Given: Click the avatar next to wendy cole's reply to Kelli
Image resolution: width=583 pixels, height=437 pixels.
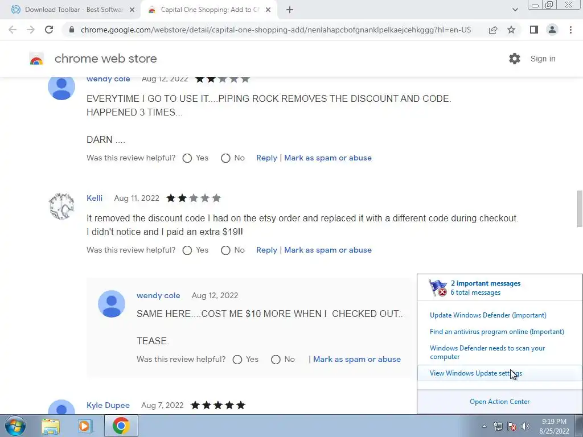Looking at the screenshot, I should click(x=112, y=304).
